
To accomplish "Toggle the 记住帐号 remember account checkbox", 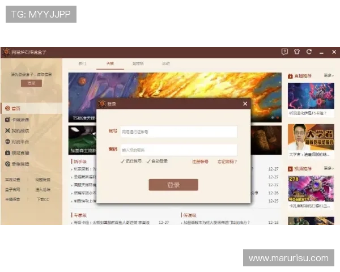I will pyautogui.click(x=122, y=161).
